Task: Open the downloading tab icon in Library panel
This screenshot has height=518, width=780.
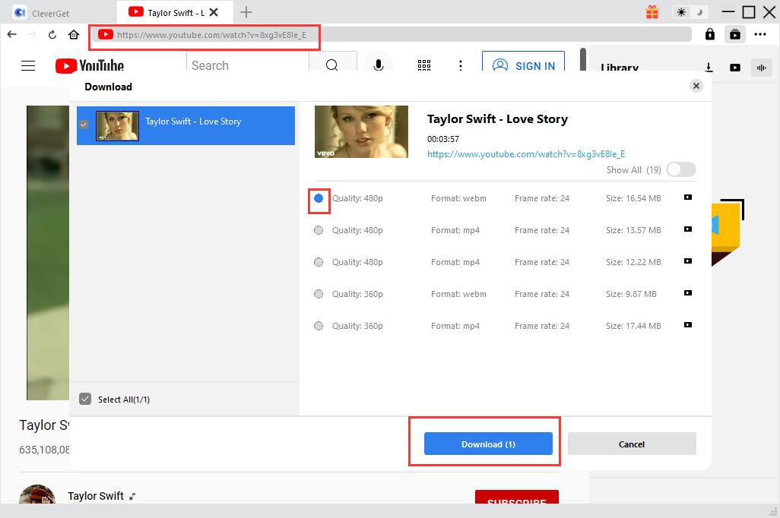Action: (x=709, y=68)
